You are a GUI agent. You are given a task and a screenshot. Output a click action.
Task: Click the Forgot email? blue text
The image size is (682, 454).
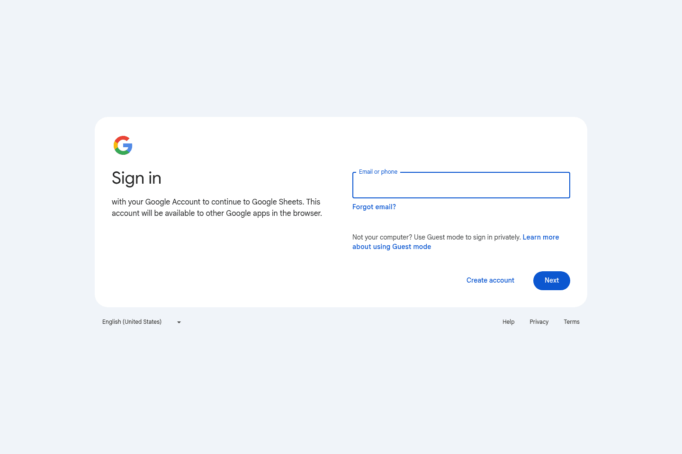(374, 207)
